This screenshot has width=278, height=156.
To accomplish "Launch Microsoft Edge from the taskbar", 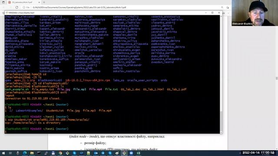I will (25, 153).
